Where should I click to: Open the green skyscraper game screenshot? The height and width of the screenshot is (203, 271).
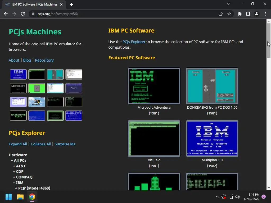[x=154, y=182]
